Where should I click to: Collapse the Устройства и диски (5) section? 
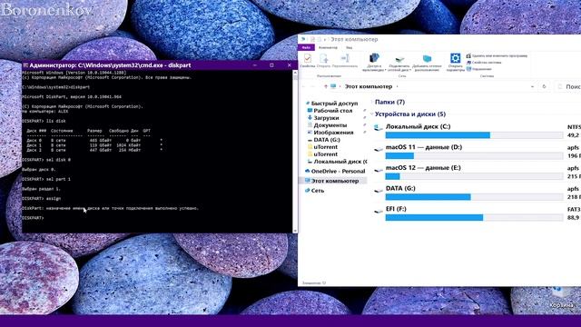(x=371, y=114)
